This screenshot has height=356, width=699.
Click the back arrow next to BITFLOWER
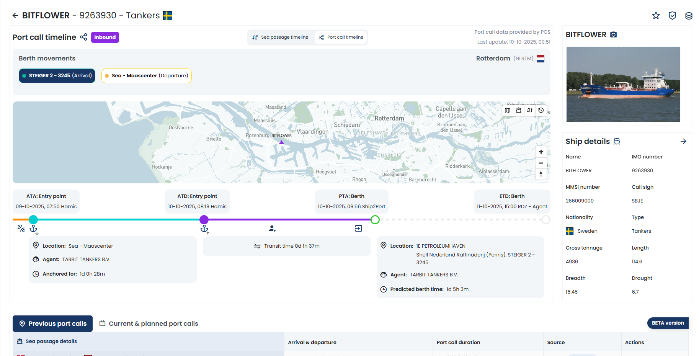(15, 15)
